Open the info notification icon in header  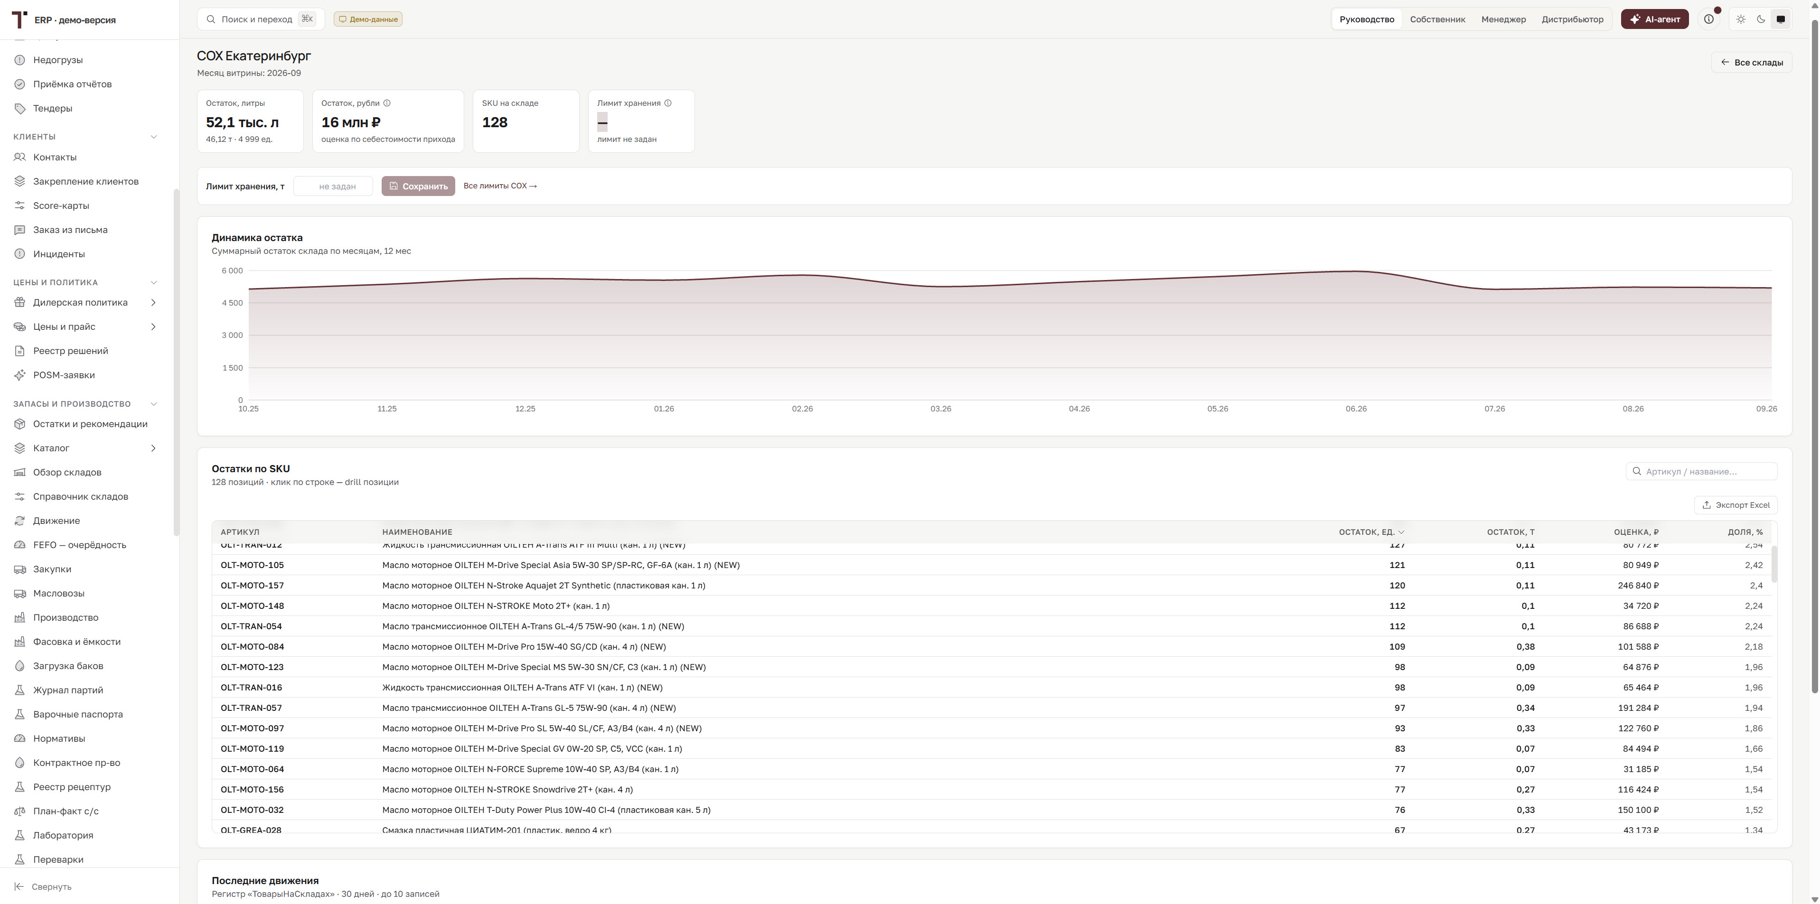pos(1708,19)
